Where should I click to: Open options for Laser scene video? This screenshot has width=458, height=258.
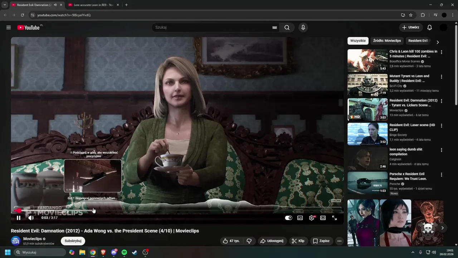tap(442, 126)
